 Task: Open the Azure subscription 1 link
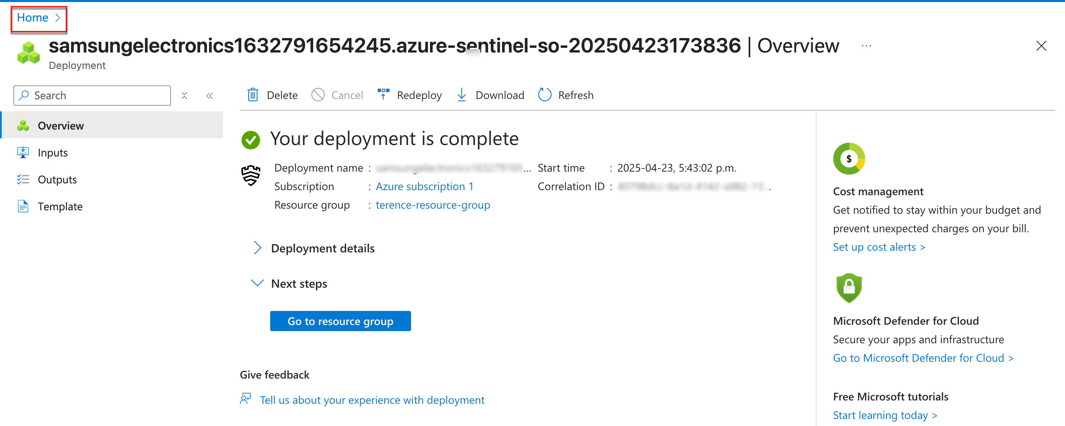tap(424, 186)
